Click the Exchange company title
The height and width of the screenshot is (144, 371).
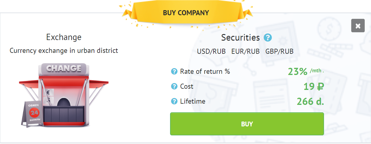tap(64, 37)
